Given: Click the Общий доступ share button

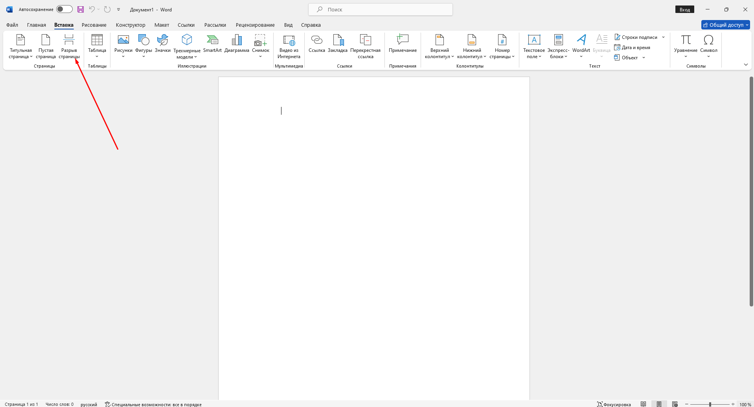Looking at the screenshot, I should [x=725, y=25].
